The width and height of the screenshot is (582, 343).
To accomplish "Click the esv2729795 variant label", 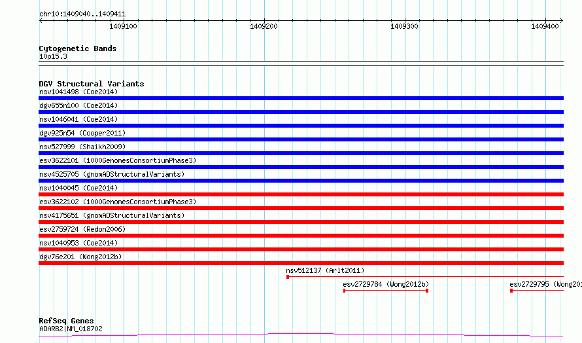I will pos(545,284).
